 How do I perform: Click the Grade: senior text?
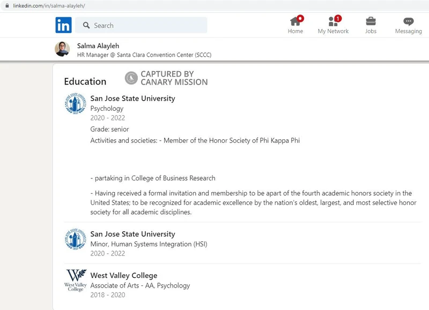tap(109, 129)
